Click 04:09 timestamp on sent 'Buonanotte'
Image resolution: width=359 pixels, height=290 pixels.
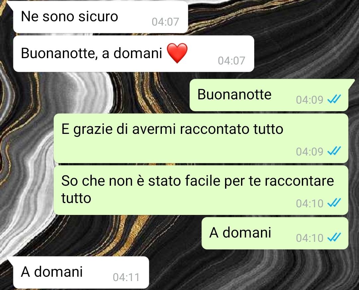(x=309, y=100)
